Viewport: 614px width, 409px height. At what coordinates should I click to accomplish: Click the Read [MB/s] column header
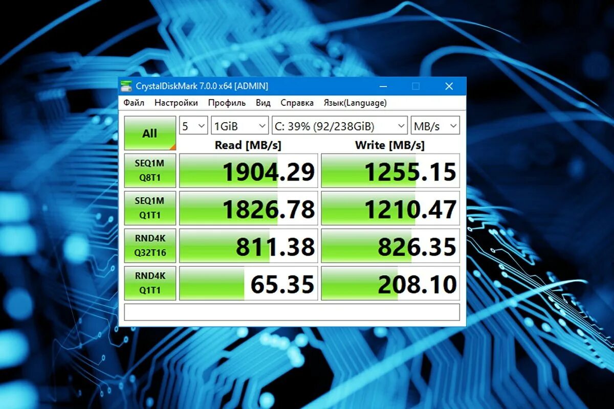[248, 145]
